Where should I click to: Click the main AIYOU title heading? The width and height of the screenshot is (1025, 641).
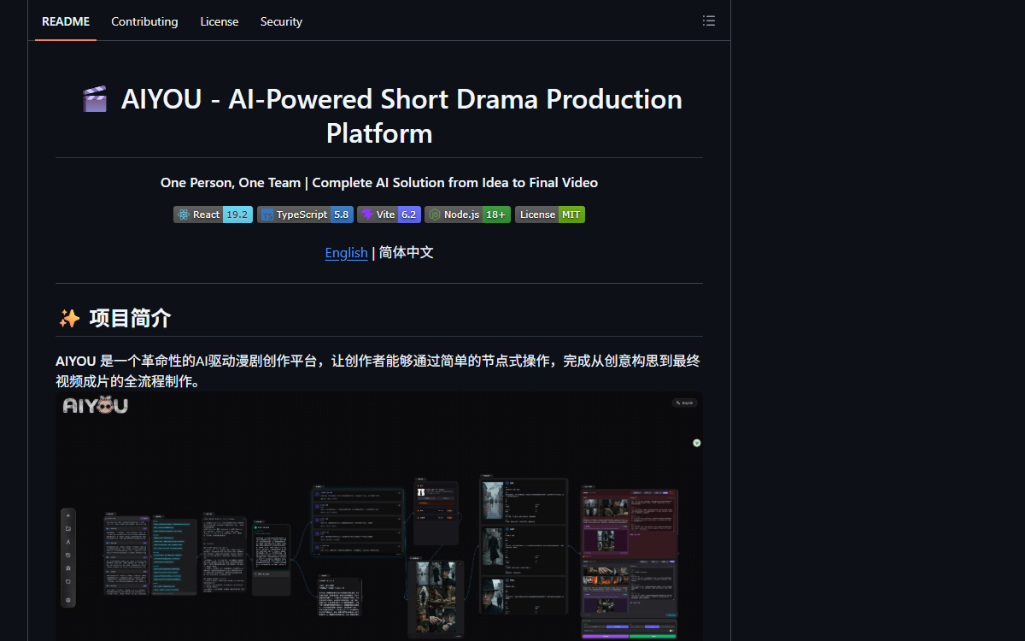click(x=379, y=116)
